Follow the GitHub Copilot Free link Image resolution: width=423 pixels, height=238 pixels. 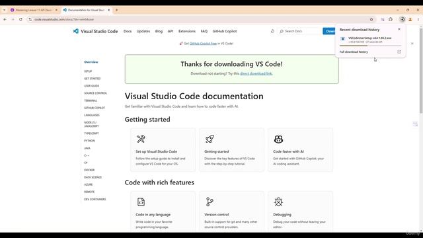coord(203,44)
